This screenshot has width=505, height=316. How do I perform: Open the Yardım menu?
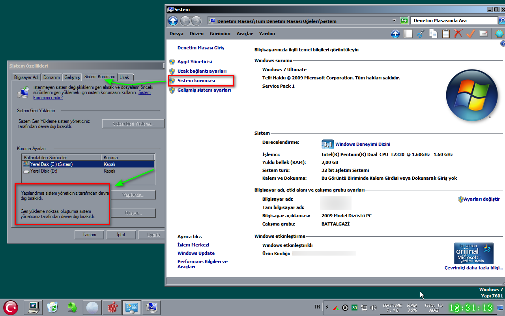point(267,34)
